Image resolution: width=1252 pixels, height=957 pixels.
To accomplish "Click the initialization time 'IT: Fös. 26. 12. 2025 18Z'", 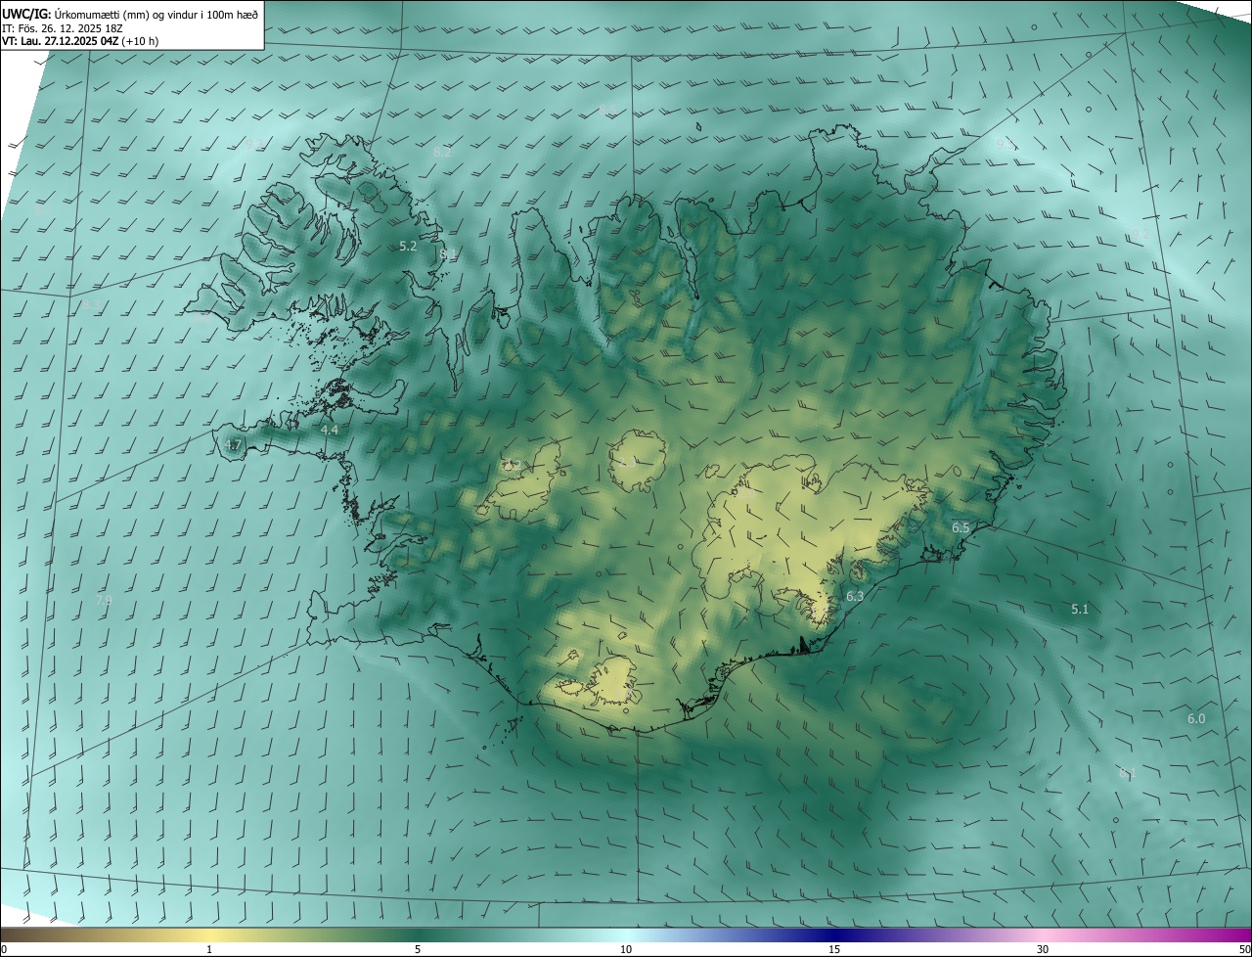I will coord(65,27).
